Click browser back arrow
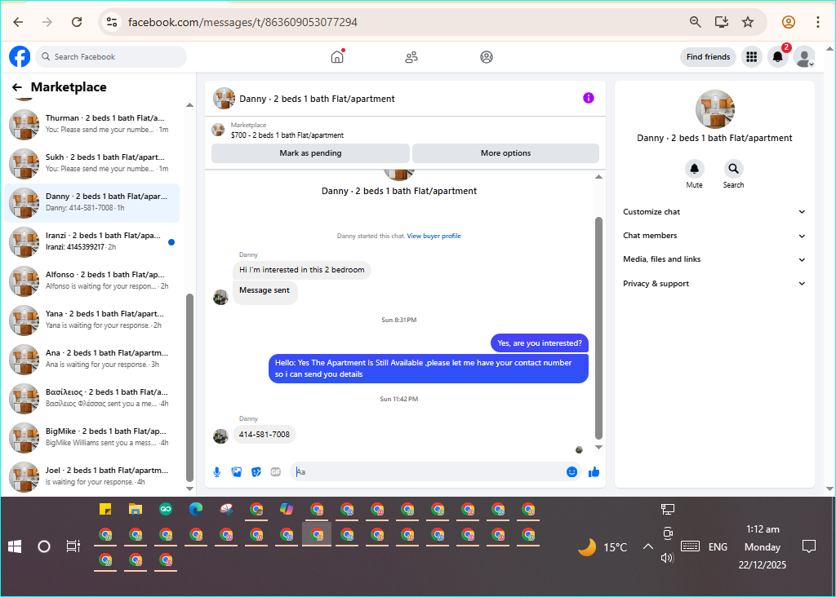836x597 pixels. (x=18, y=22)
